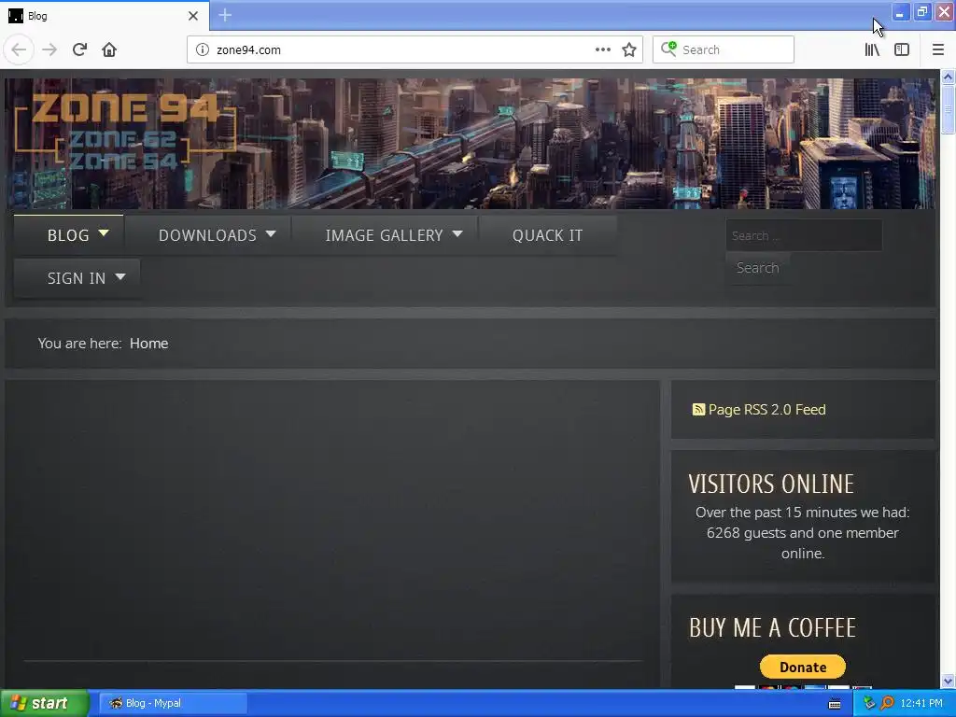Open the page actions three-dot menu
Image resolution: width=956 pixels, height=717 pixels.
click(602, 49)
